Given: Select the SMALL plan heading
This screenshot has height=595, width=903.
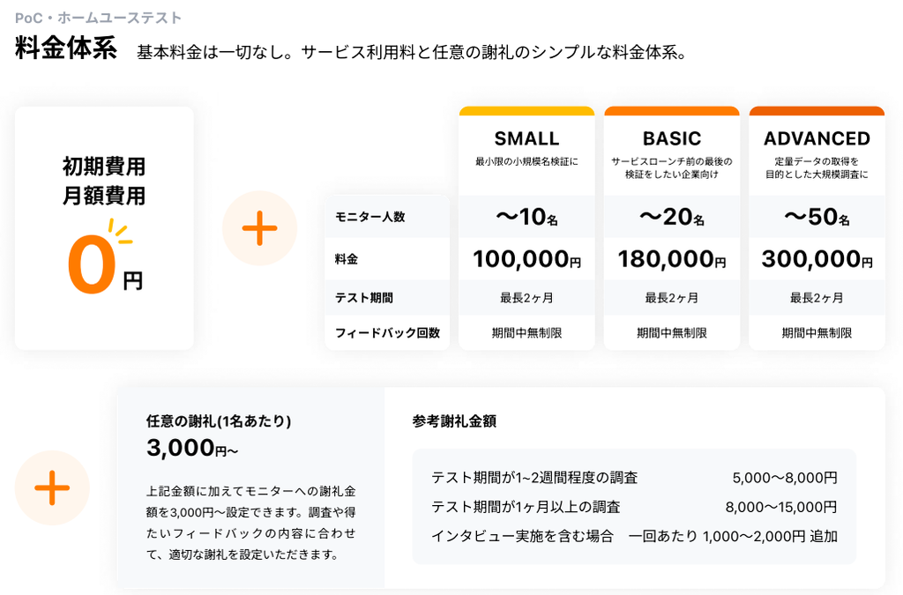Looking at the screenshot, I should click(x=526, y=138).
